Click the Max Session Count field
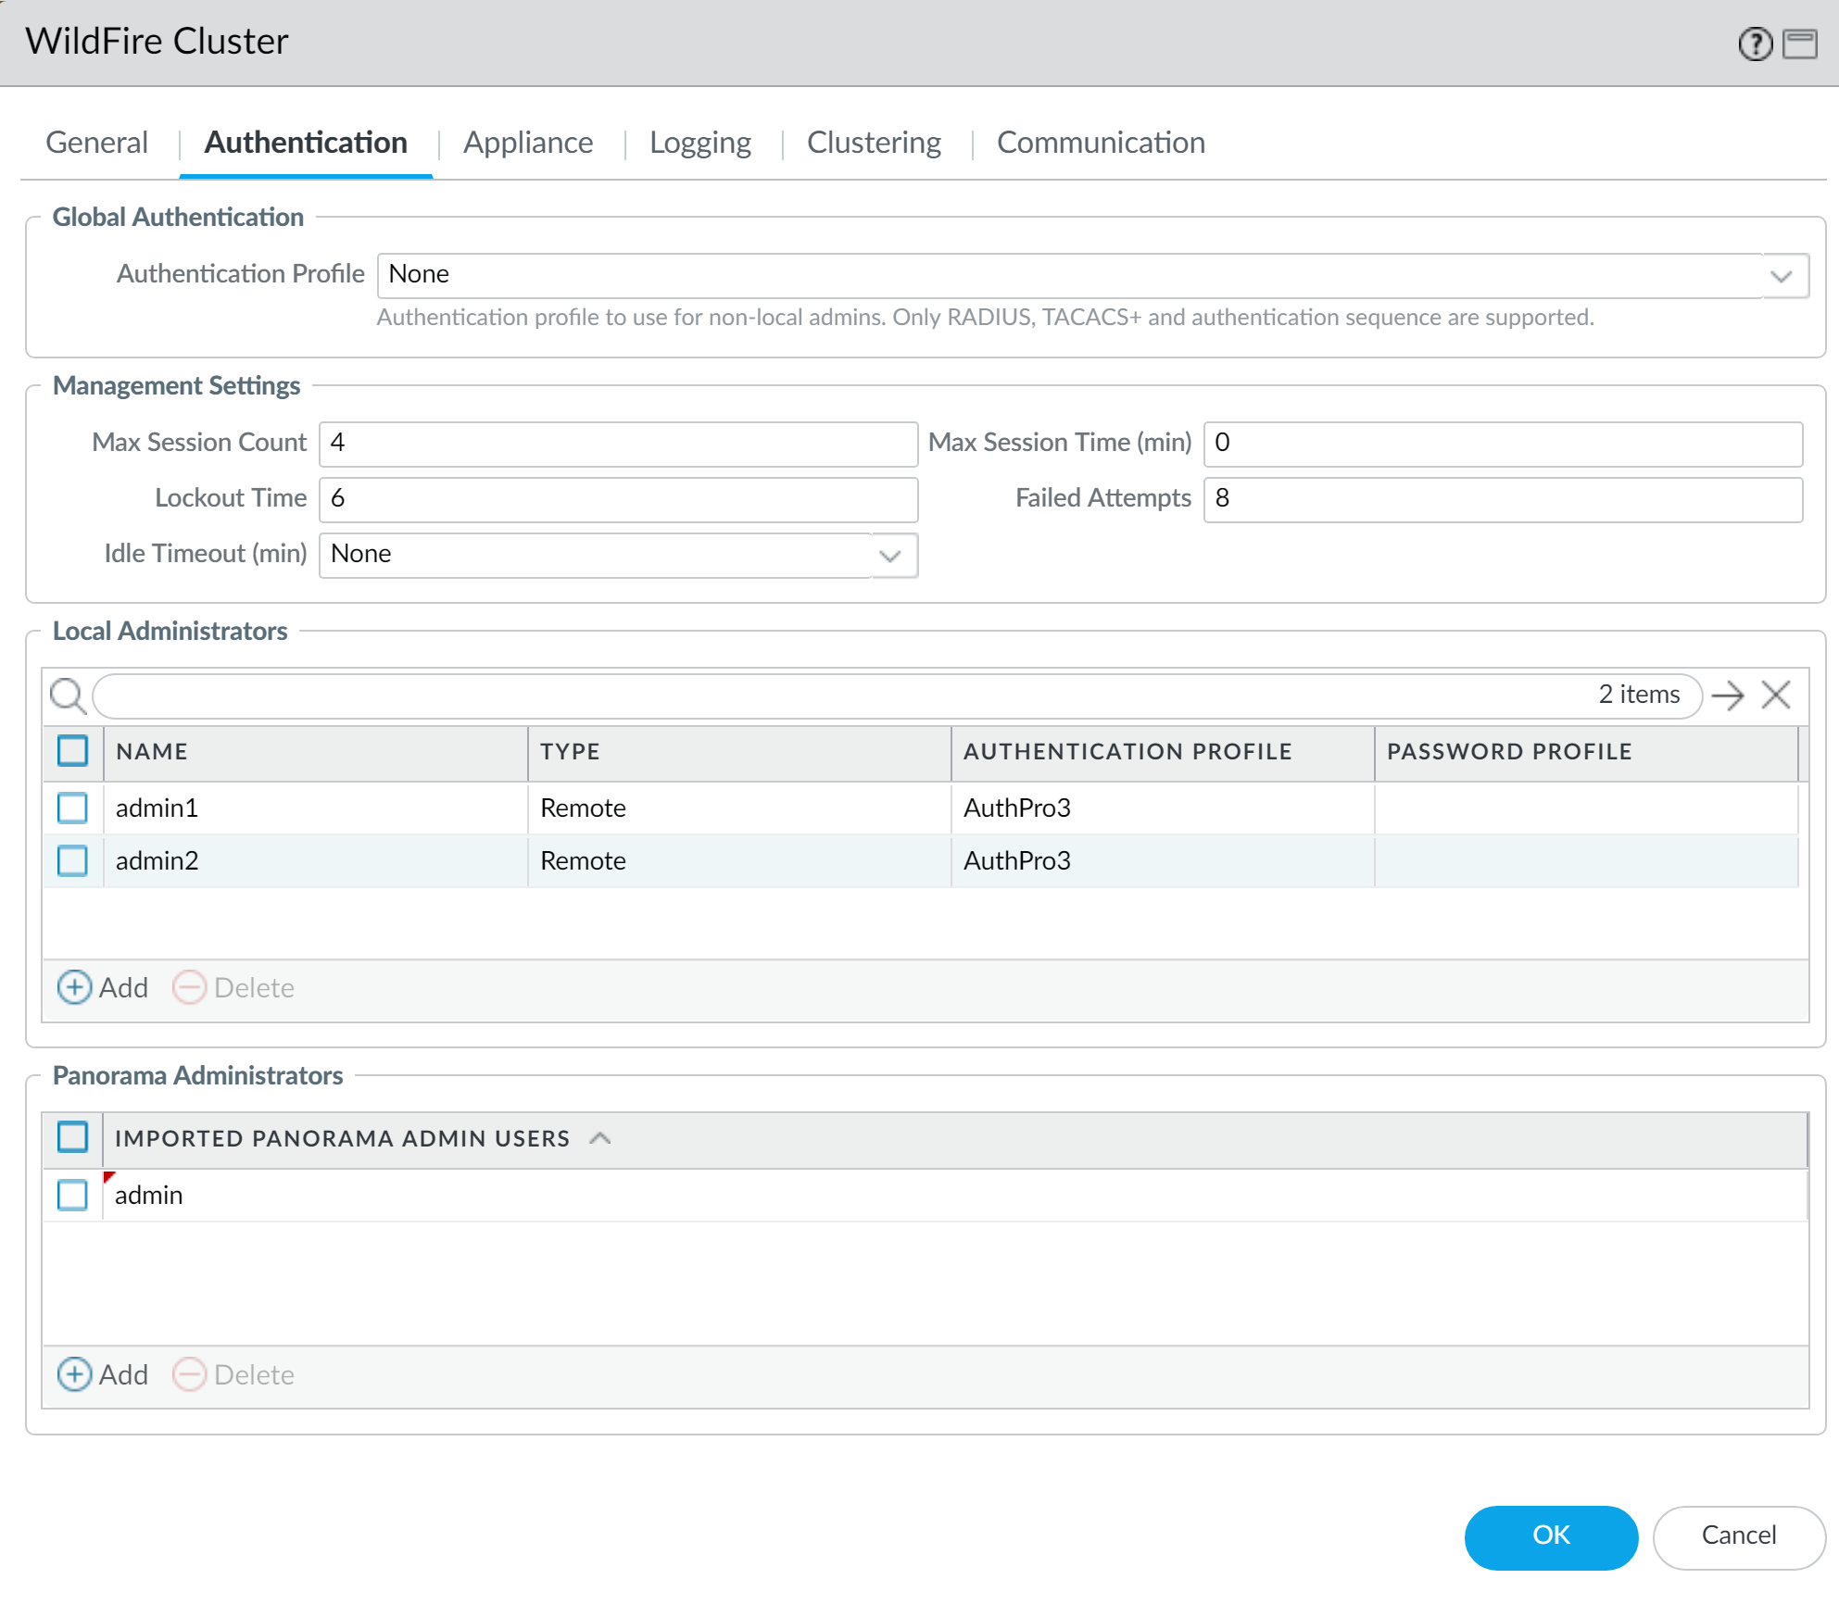1839x1604 pixels. (x=618, y=444)
